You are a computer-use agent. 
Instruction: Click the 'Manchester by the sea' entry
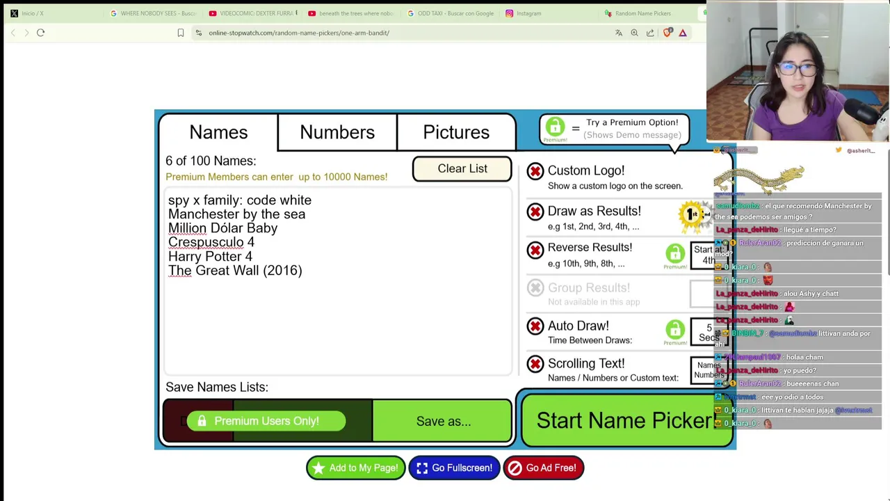(236, 214)
